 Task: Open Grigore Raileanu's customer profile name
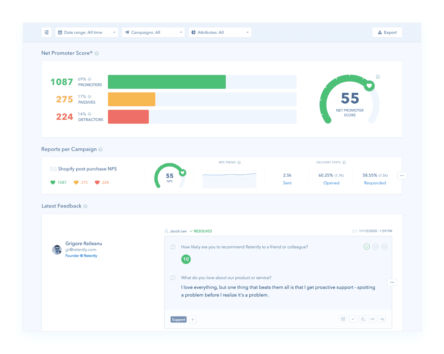(83, 244)
